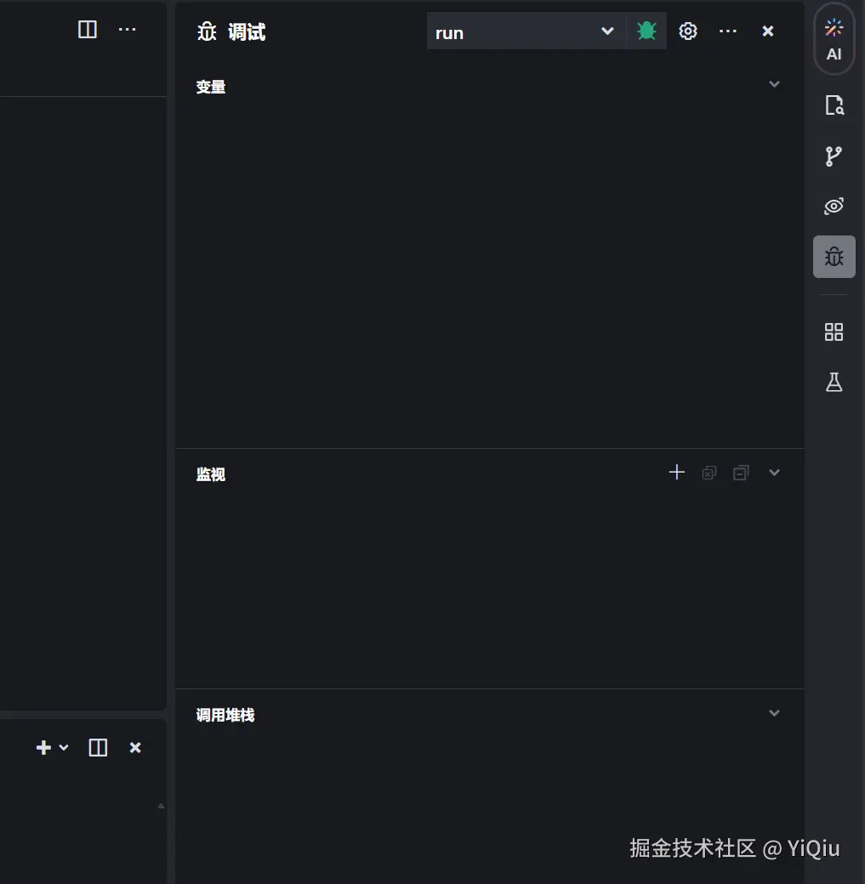
Task: Click the 变量 section header
Action: pyautogui.click(x=211, y=87)
